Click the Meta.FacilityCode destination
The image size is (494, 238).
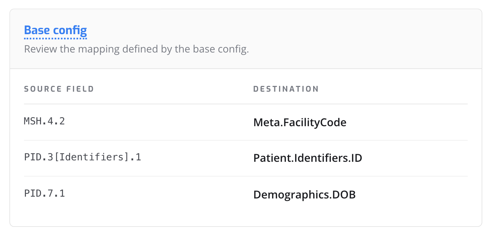(300, 123)
